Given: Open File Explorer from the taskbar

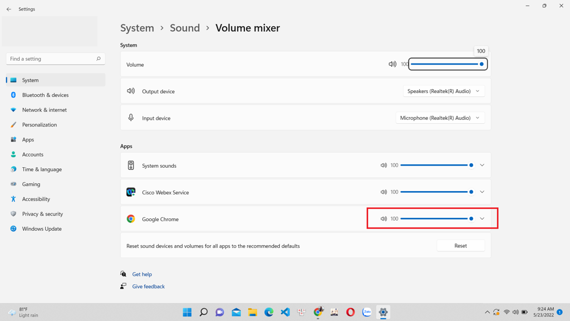Looking at the screenshot, I should coord(252,312).
